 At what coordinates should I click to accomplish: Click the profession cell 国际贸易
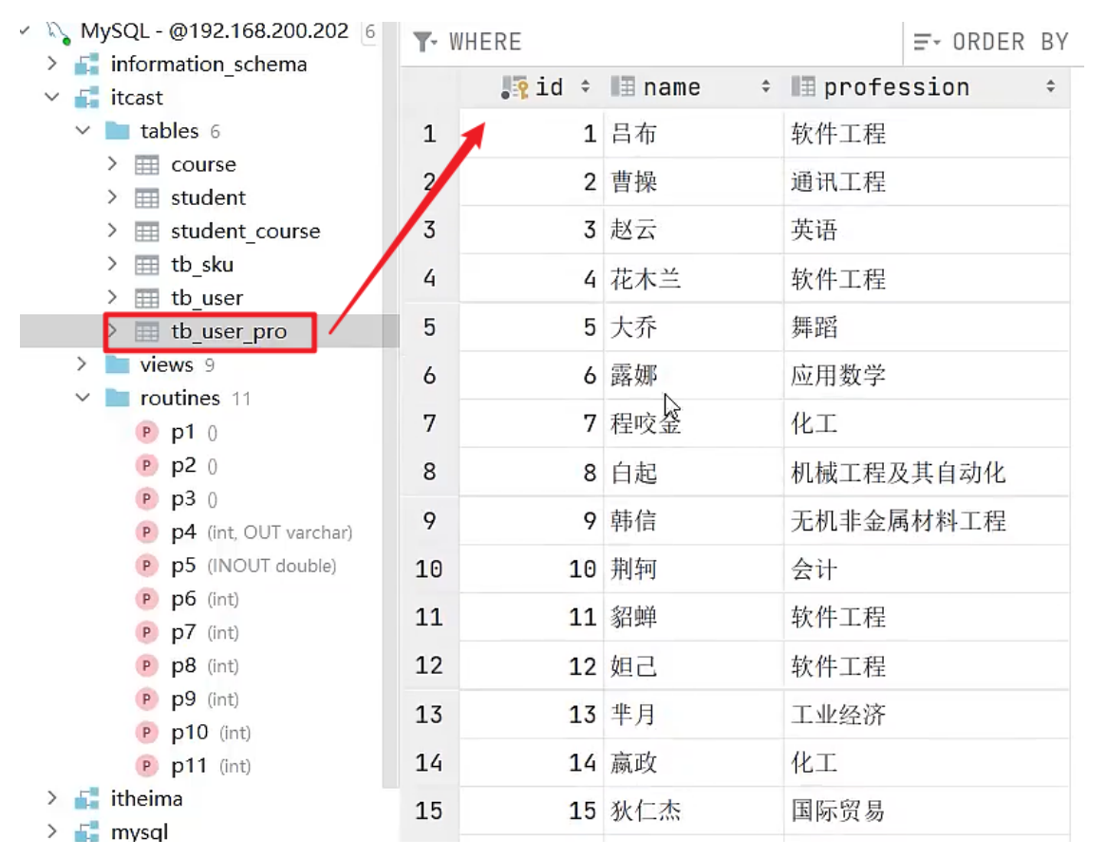coord(927,811)
